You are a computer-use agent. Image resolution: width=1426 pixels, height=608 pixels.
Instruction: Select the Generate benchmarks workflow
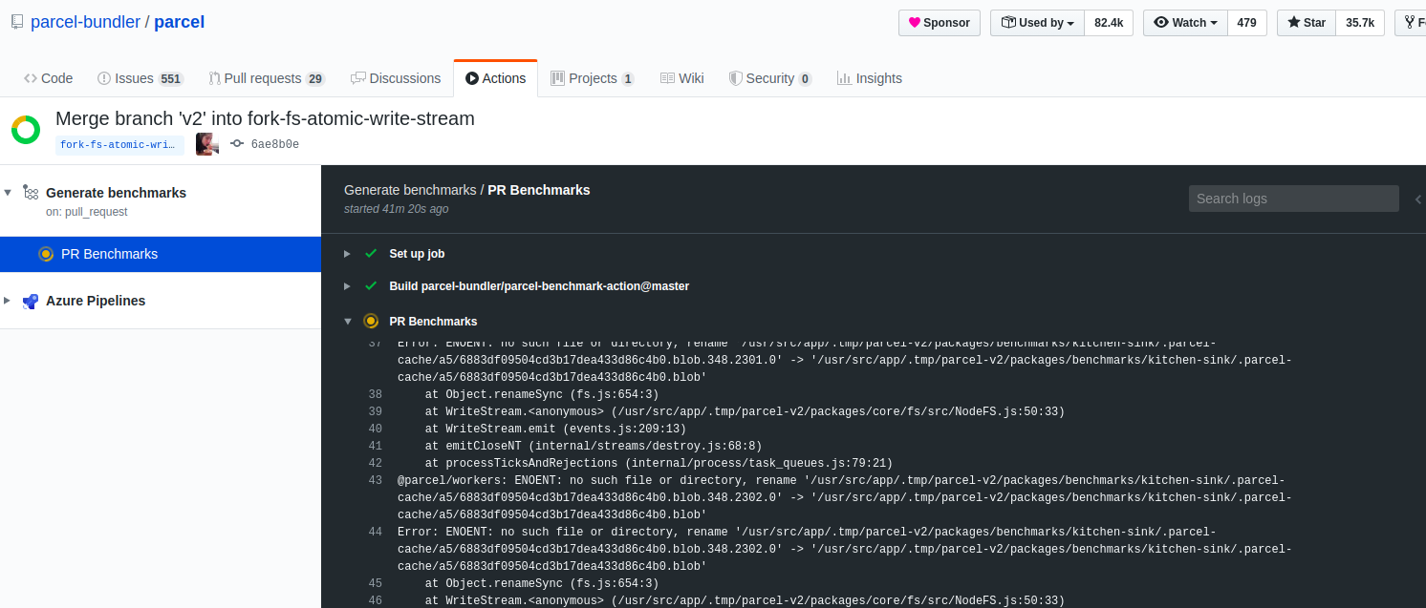116,193
